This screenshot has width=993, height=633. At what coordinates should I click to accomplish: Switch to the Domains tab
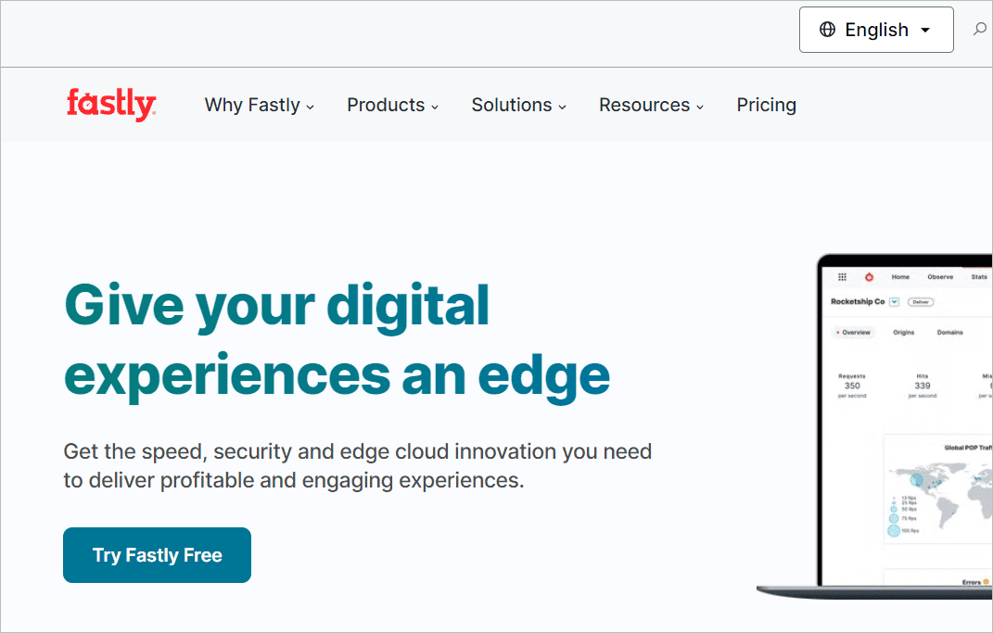950,332
